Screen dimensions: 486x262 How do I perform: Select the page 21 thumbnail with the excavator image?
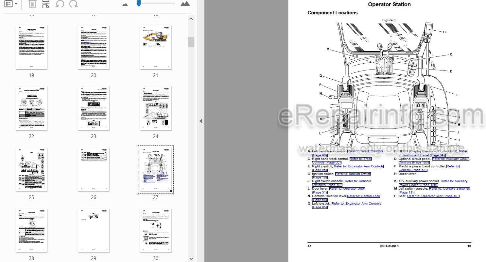click(156, 48)
